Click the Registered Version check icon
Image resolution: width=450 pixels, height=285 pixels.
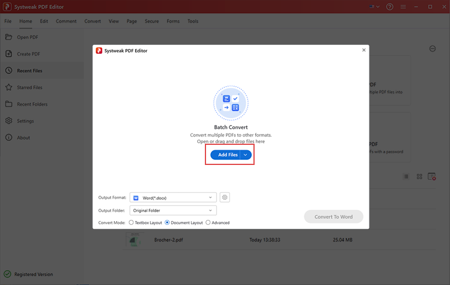coord(8,274)
